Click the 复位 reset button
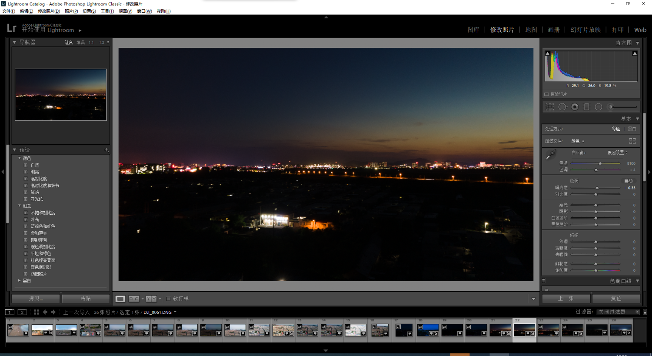This screenshot has height=356, width=652. tap(616, 299)
